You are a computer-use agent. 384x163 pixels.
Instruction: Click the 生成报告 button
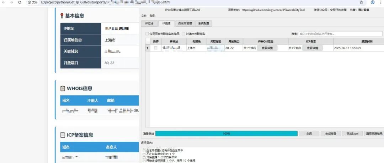coord(331,134)
